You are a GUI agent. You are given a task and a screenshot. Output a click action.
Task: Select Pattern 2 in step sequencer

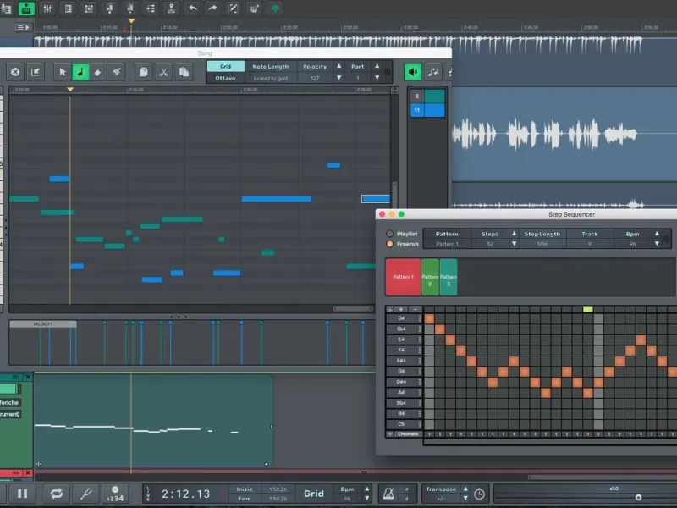point(430,277)
